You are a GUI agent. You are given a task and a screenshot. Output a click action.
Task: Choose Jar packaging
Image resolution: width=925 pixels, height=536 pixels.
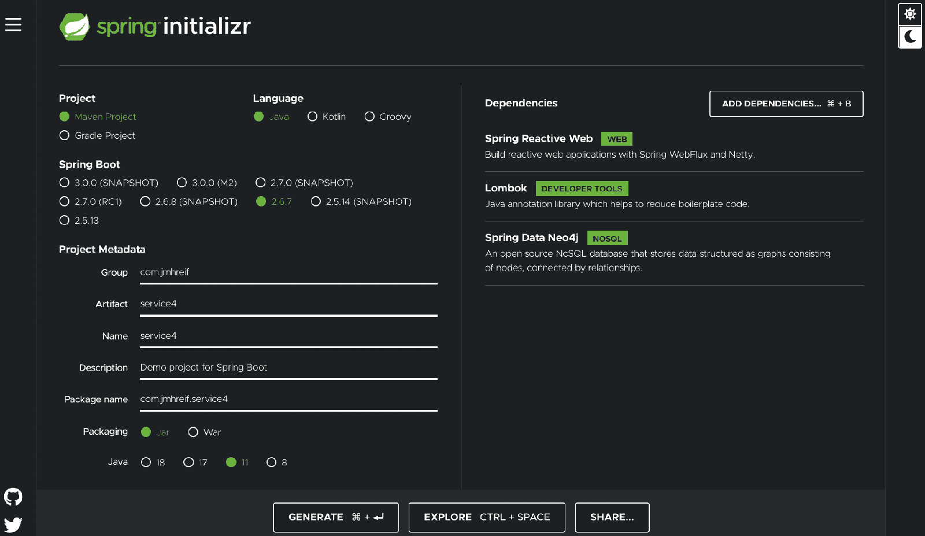coord(156,433)
